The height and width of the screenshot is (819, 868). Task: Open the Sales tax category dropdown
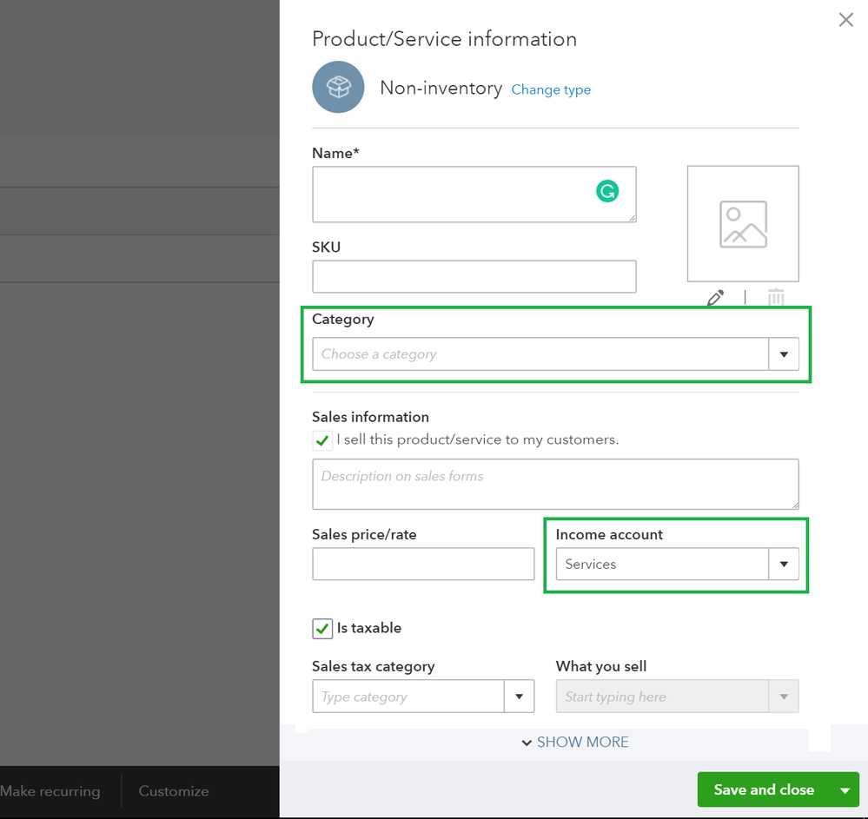pyautogui.click(x=519, y=697)
